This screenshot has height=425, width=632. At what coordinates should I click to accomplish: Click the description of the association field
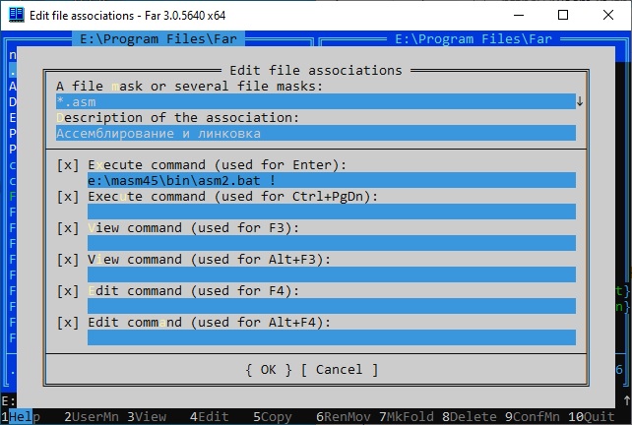pyautogui.click(x=315, y=133)
